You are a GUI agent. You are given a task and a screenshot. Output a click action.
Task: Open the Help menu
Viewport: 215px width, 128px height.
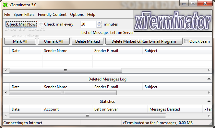(91, 15)
